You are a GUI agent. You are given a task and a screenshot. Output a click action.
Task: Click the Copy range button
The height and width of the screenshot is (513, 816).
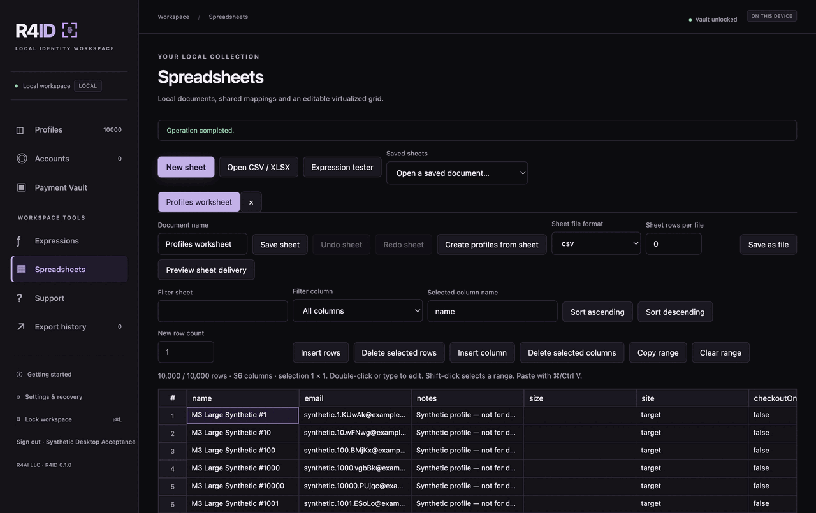point(658,352)
